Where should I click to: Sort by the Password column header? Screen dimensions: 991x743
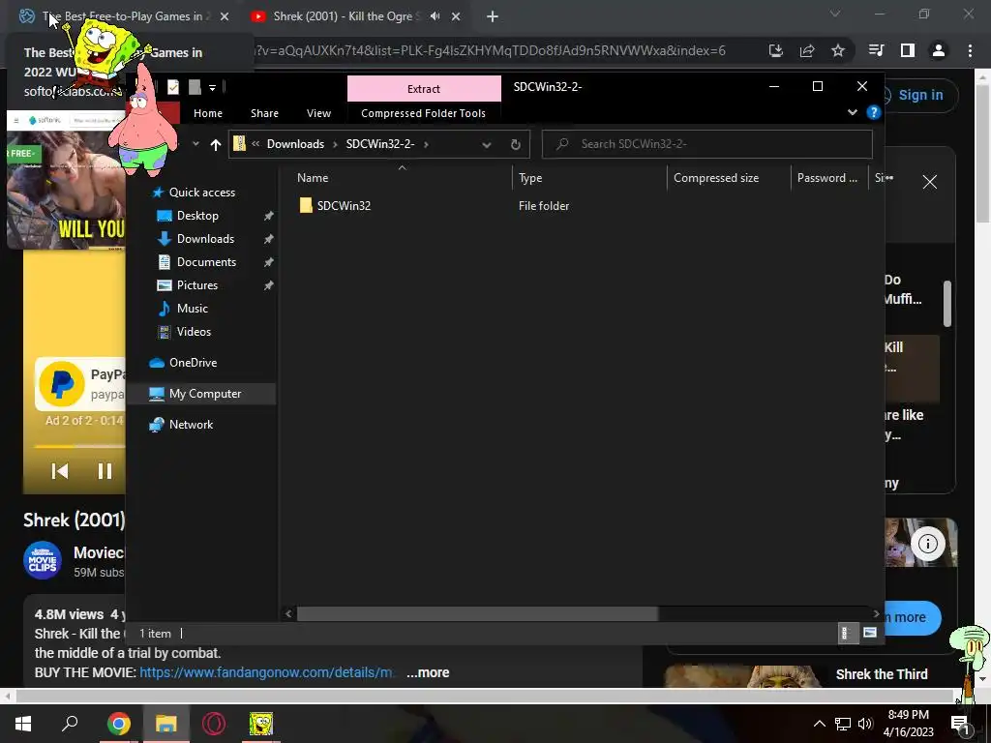[827, 178]
